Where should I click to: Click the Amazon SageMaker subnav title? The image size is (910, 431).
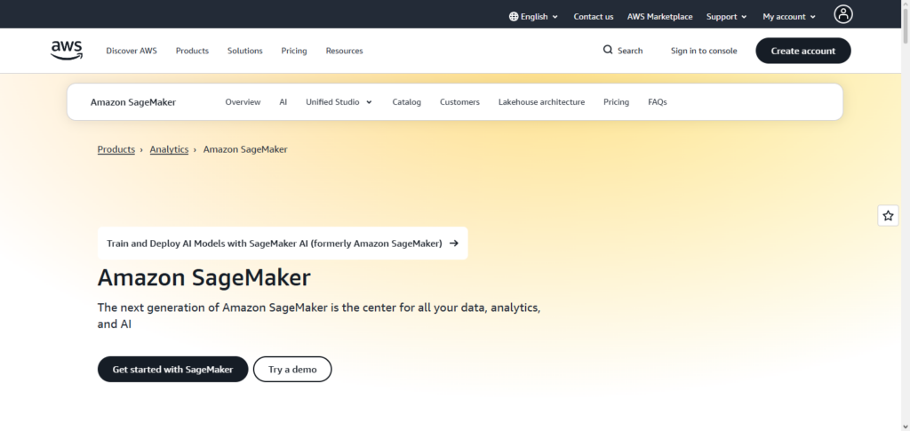pyautogui.click(x=133, y=102)
